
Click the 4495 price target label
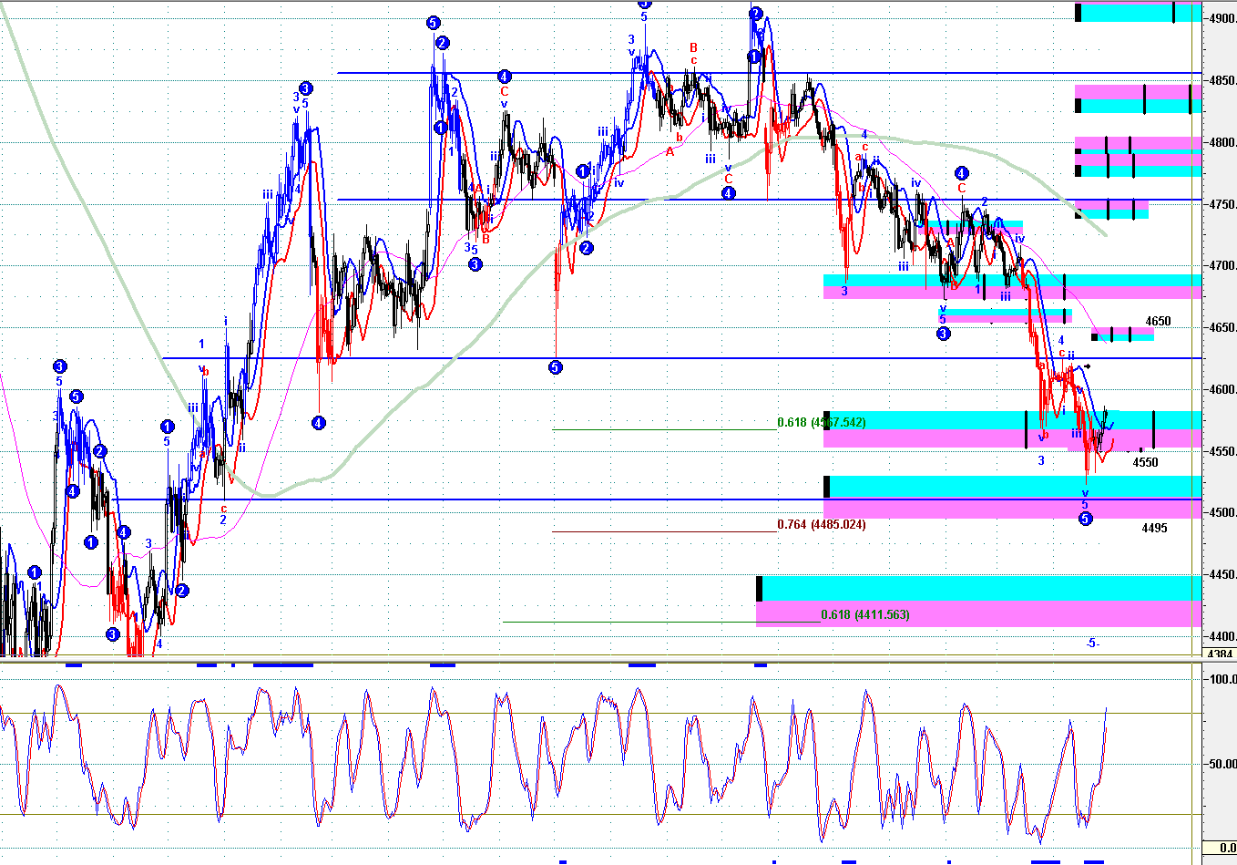pos(1154,529)
